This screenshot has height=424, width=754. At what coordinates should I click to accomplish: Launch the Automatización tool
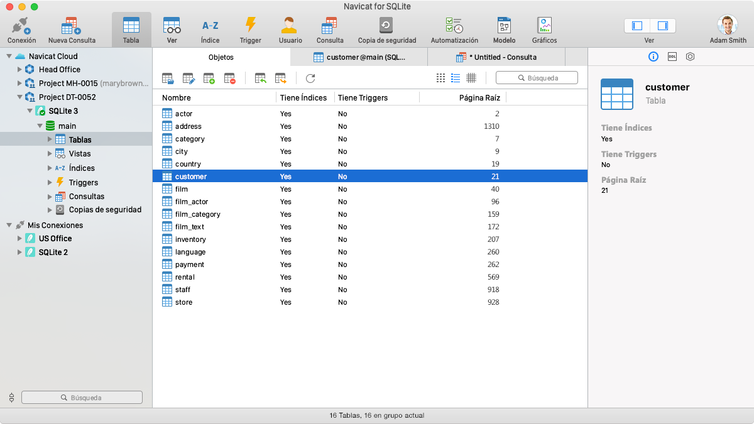point(453,28)
